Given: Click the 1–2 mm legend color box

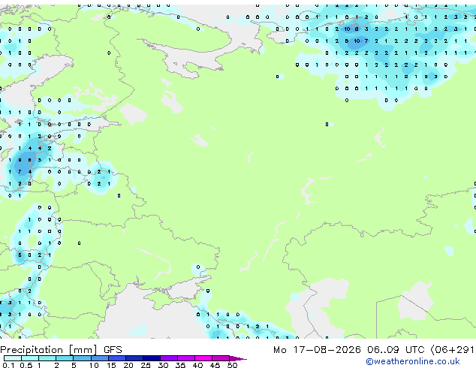Looking at the screenshot, I should click(x=47, y=358).
